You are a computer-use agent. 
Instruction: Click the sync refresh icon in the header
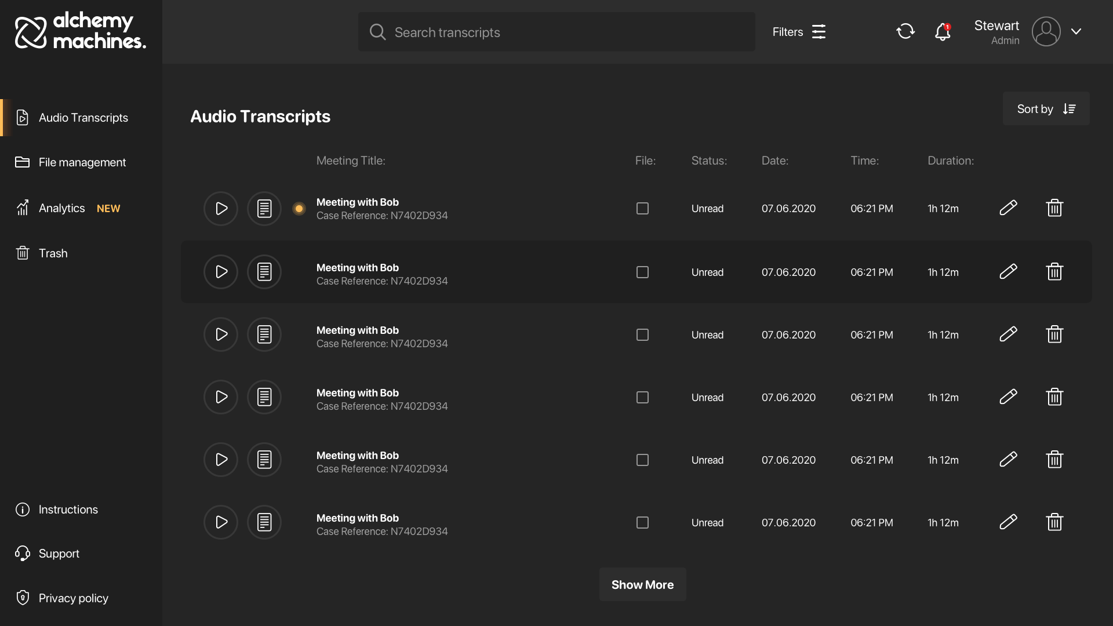(x=905, y=31)
